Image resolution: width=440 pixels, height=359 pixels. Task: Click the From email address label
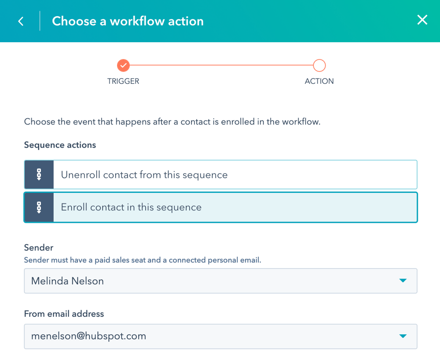[x=64, y=314]
